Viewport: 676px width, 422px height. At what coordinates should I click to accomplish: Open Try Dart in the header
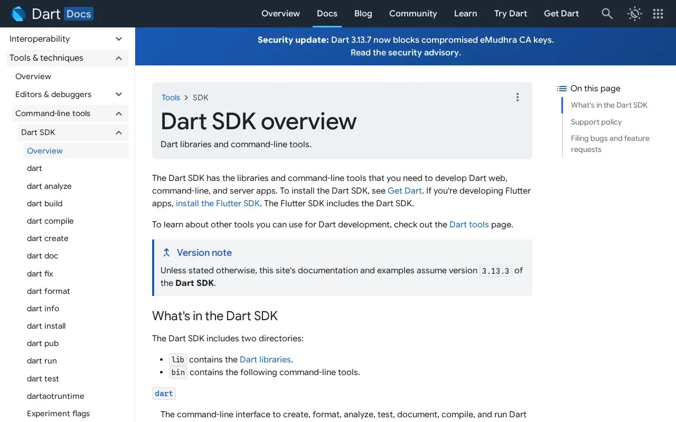pyautogui.click(x=511, y=14)
